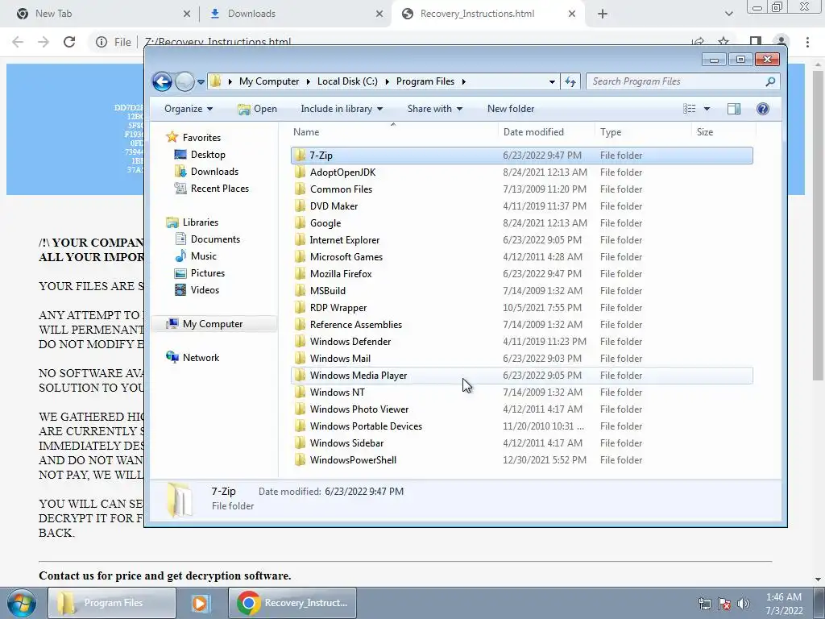
Task: Open the Share with dropdown
Action: [x=434, y=109]
